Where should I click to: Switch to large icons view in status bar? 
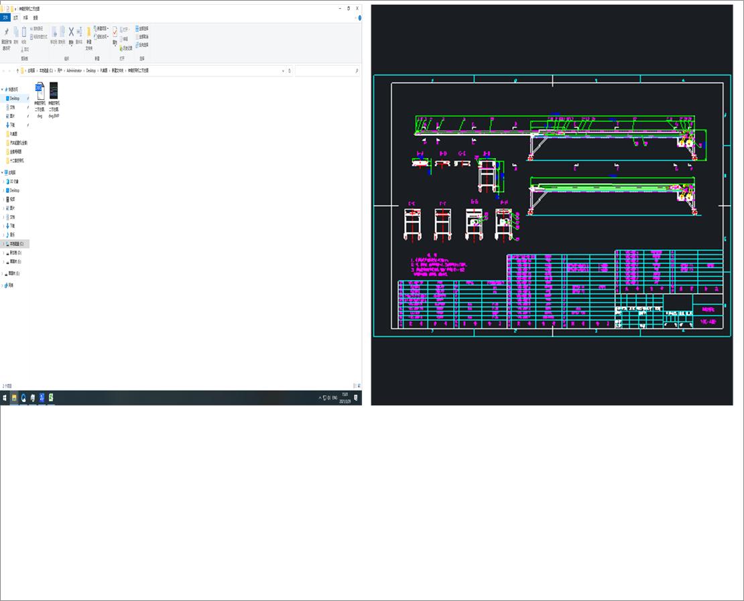click(x=359, y=386)
